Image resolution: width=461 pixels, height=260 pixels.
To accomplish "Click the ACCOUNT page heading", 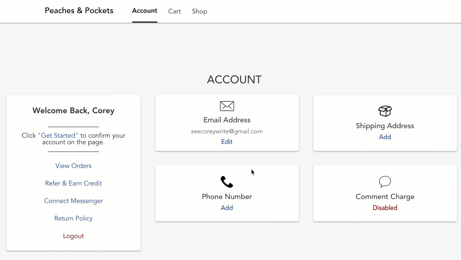I will coord(234,80).
